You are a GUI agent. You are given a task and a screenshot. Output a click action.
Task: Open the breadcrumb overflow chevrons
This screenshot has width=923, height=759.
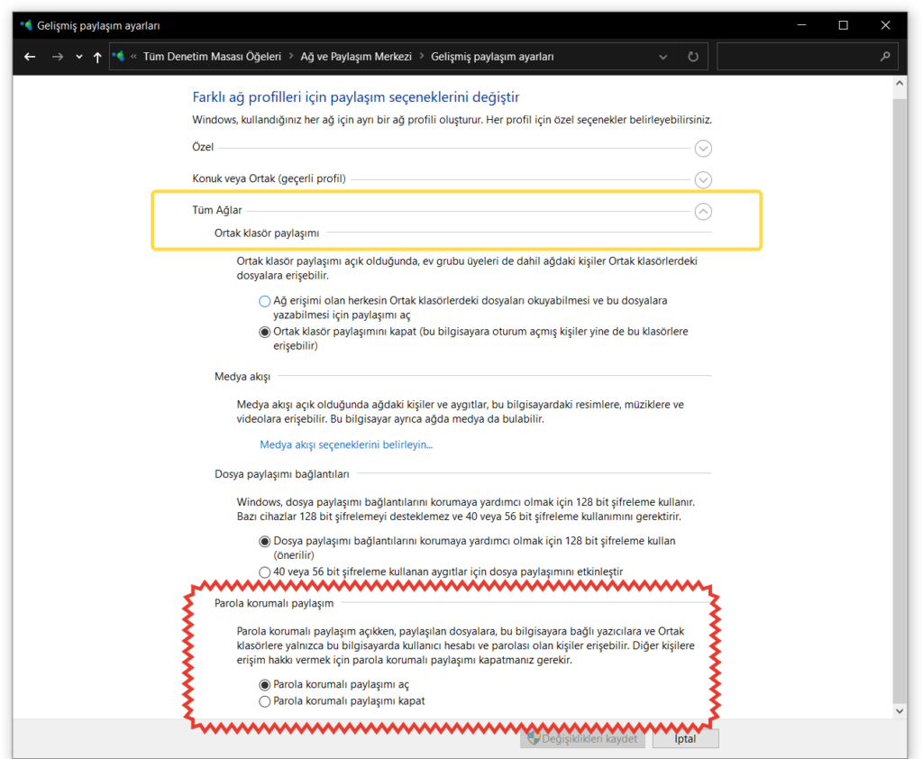133,57
